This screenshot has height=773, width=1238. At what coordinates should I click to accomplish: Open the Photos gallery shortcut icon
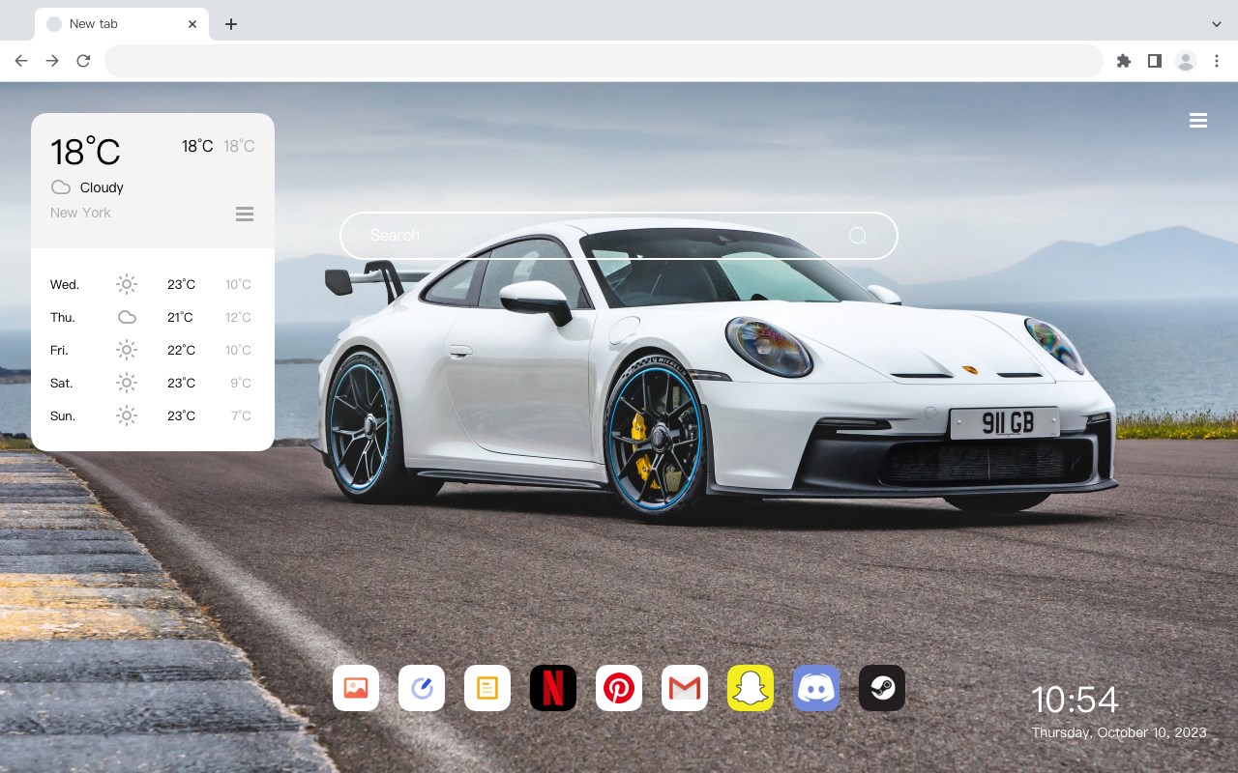click(x=356, y=688)
